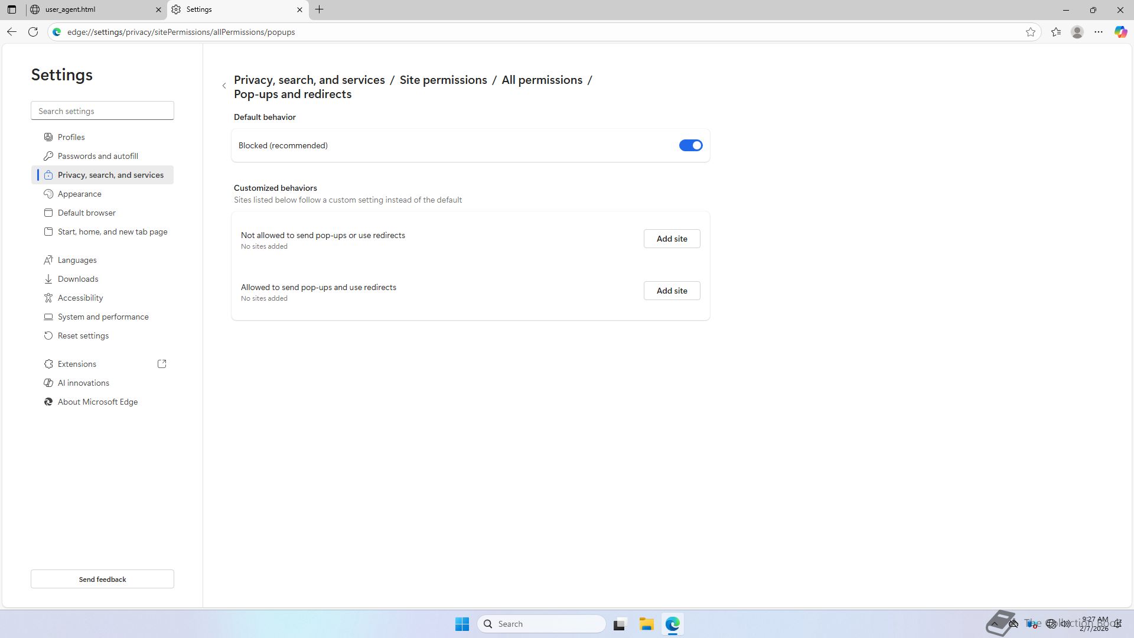Screen dimensions: 1134x638
Task: Toggle Blocked (recommended) pop-ups switch
Action: tap(690, 145)
